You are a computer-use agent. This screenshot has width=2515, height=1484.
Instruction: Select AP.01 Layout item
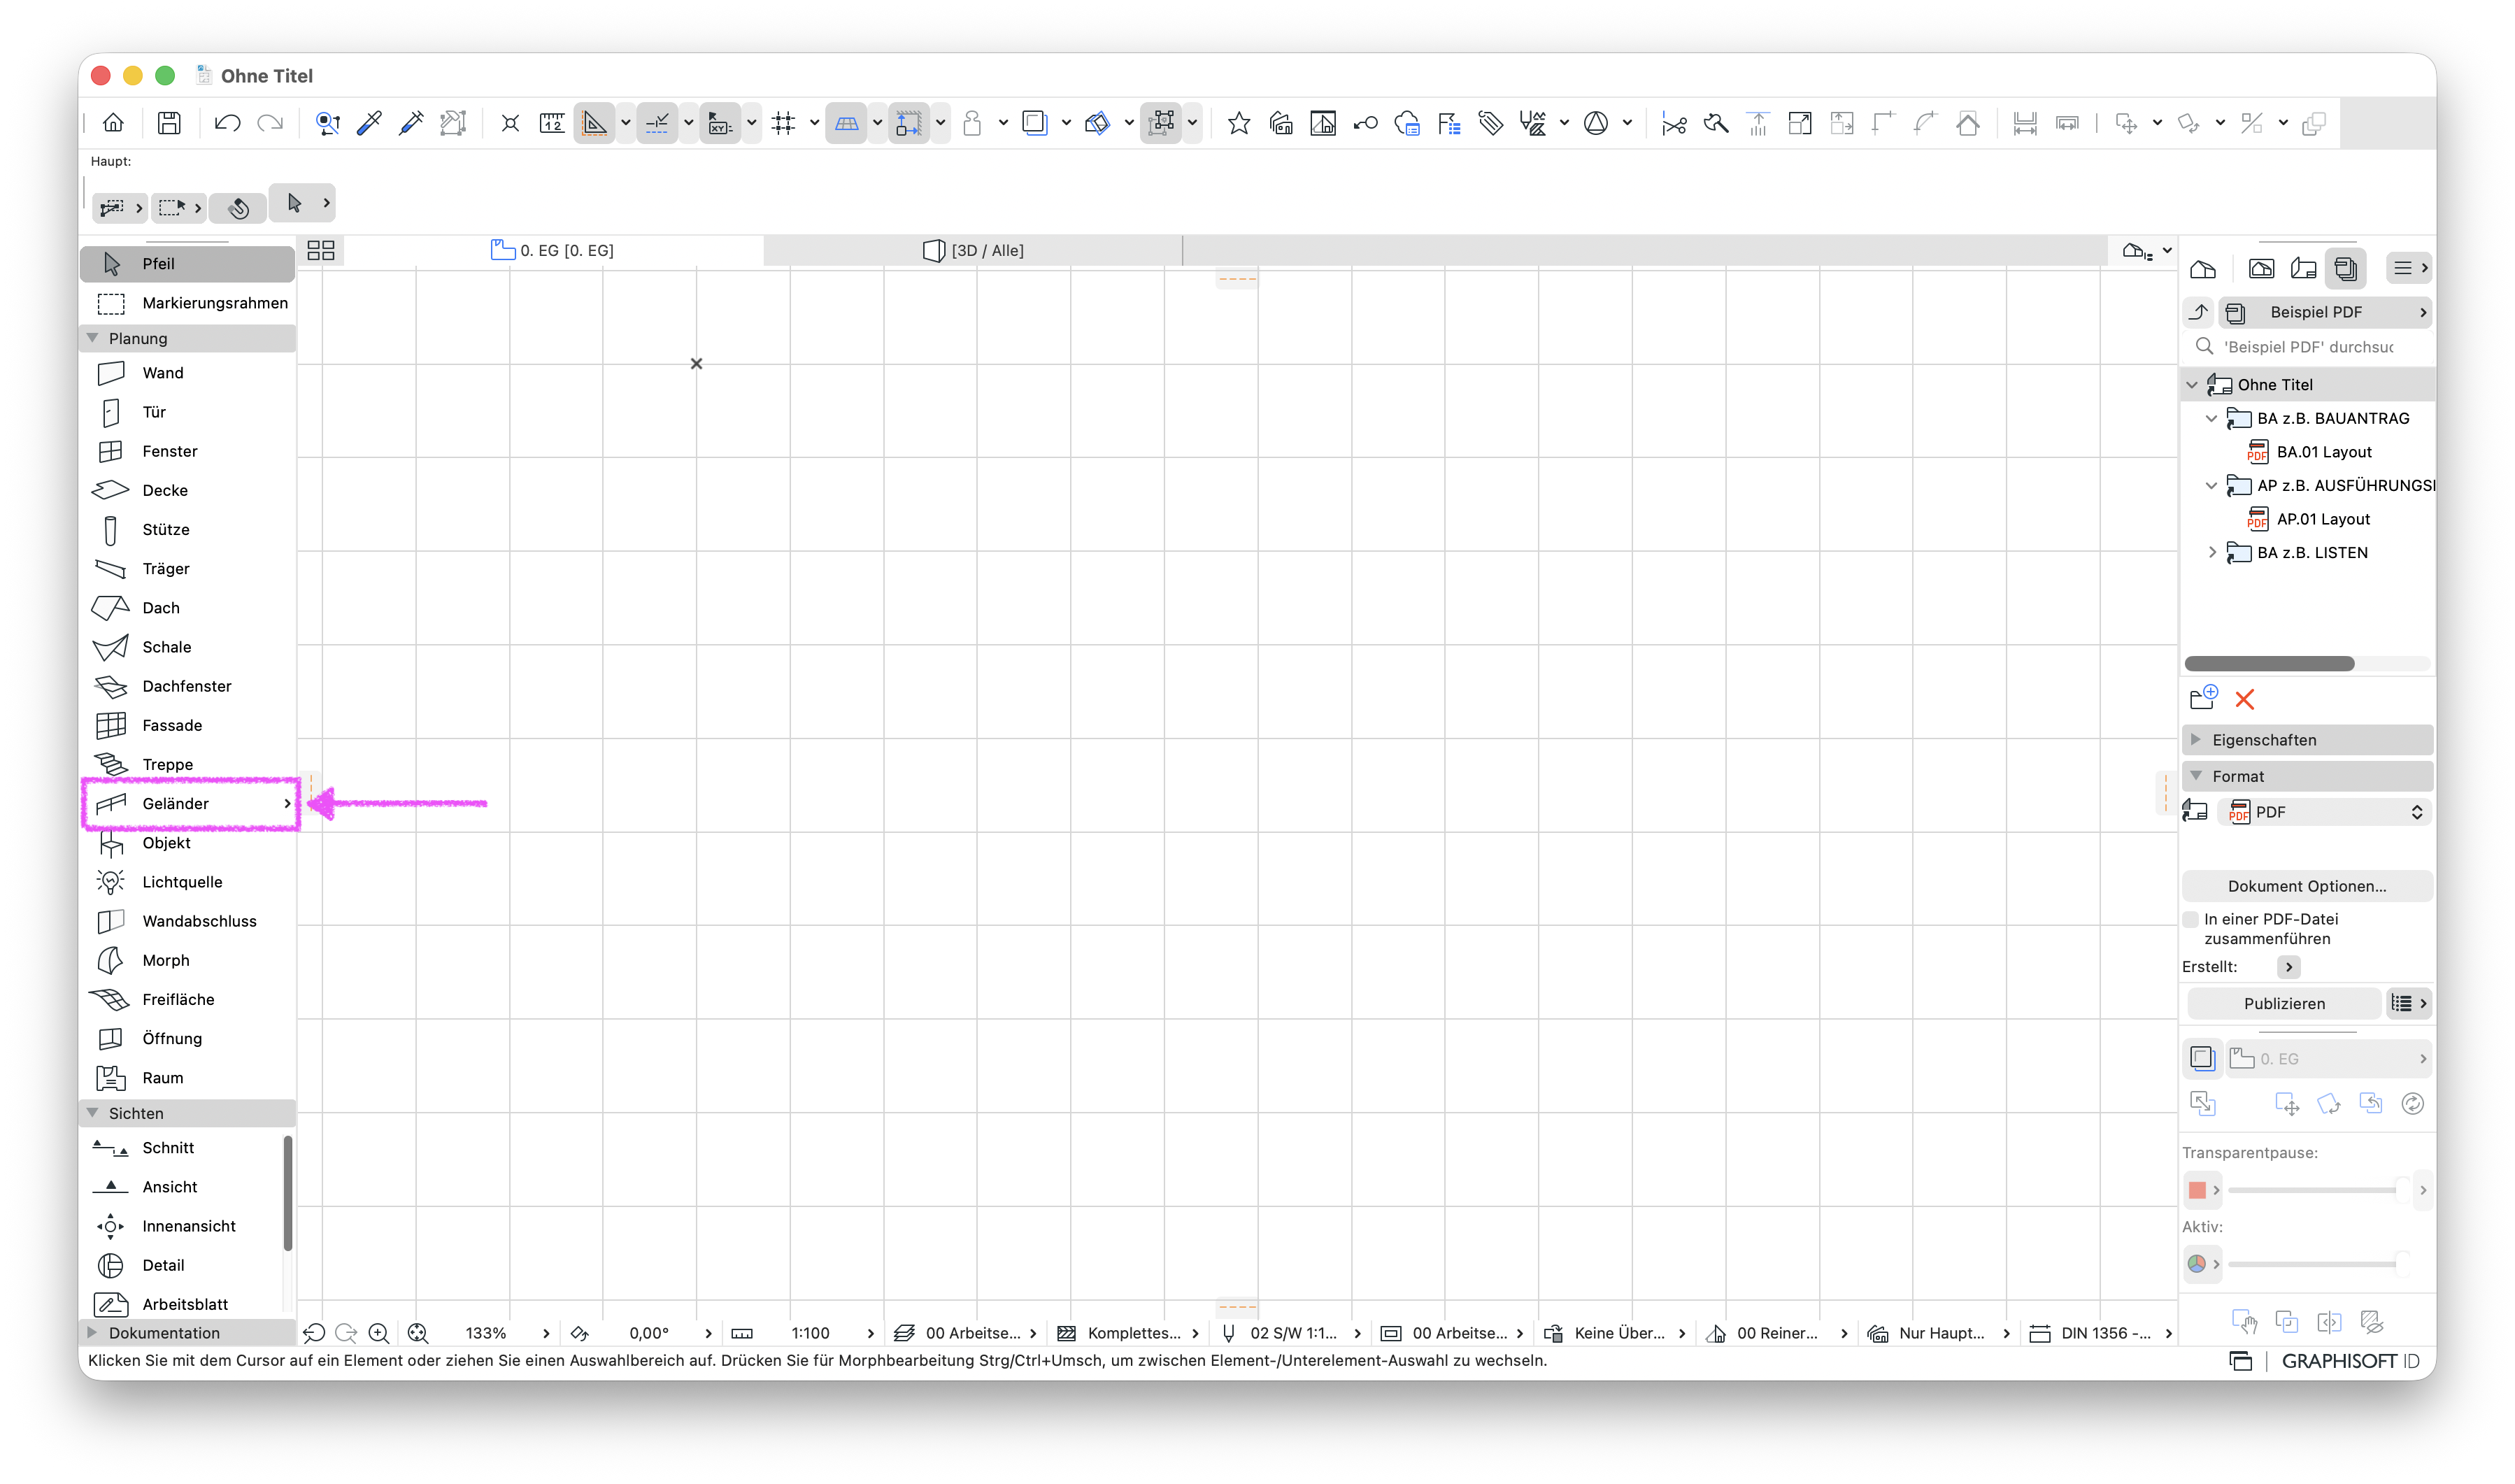point(2322,519)
